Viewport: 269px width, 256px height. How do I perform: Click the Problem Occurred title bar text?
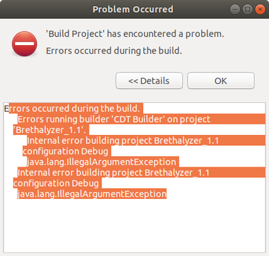coord(133,9)
